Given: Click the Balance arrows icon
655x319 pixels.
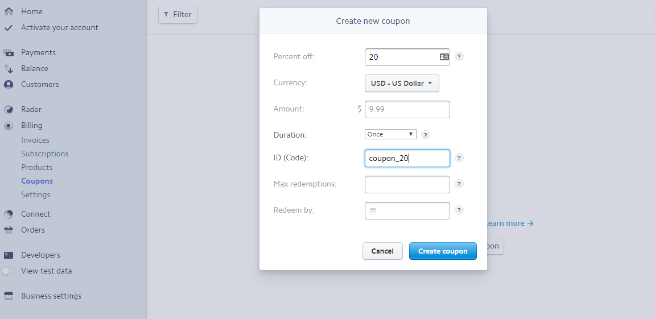Looking at the screenshot, I should tap(9, 68).
